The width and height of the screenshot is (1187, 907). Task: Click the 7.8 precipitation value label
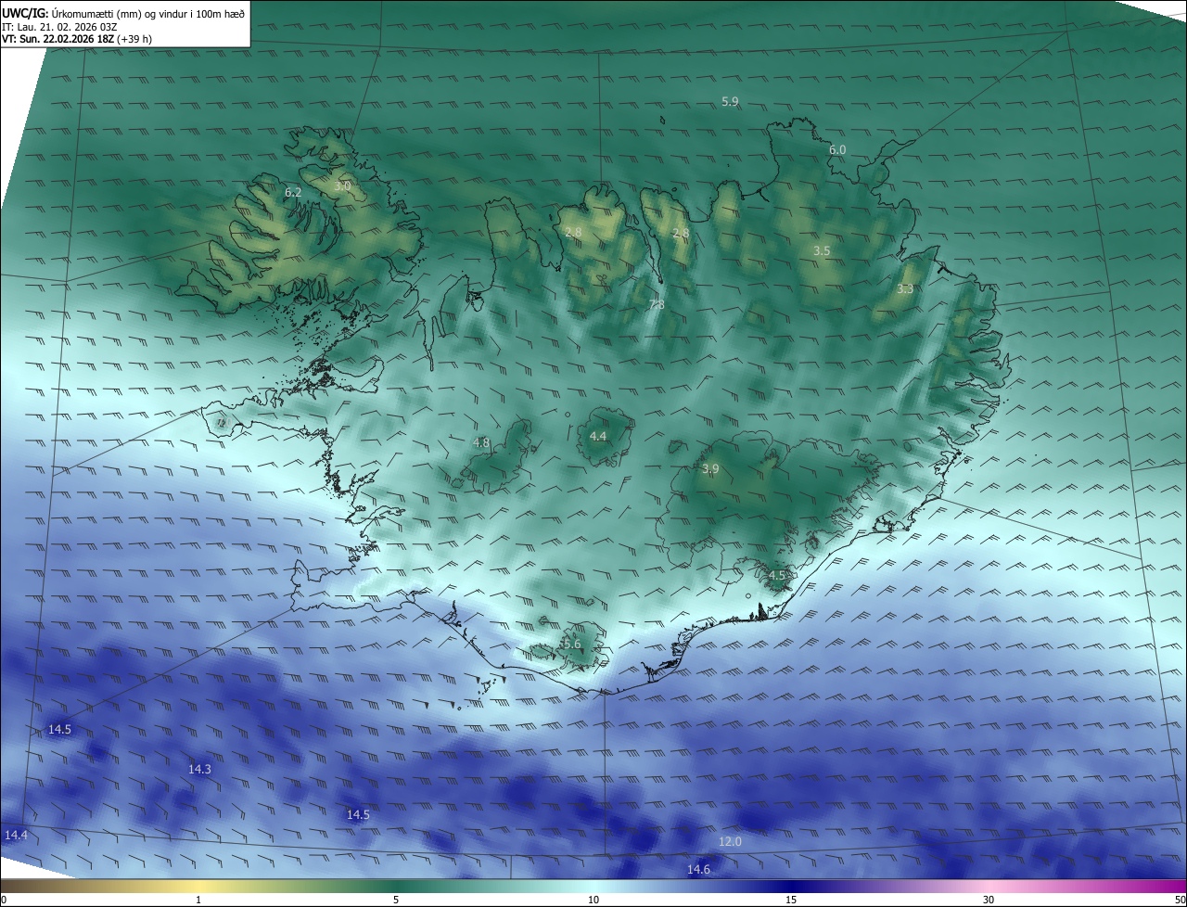(657, 305)
